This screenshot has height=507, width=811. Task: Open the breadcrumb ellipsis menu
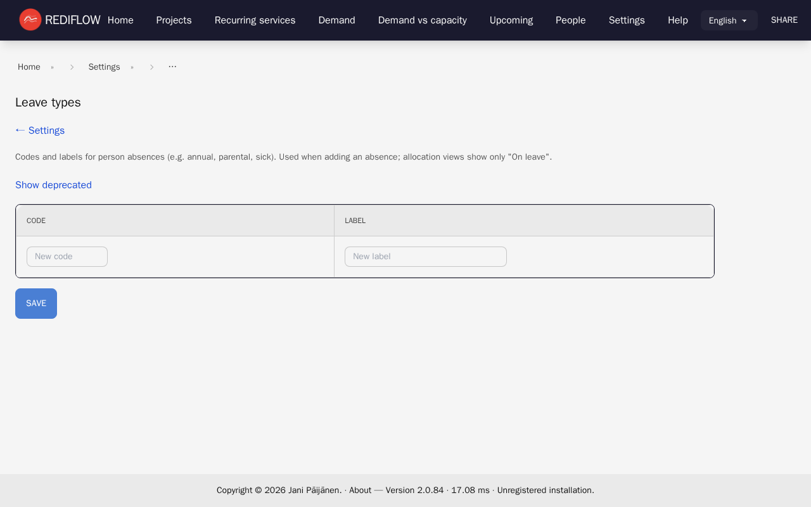(x=172, y=67)
